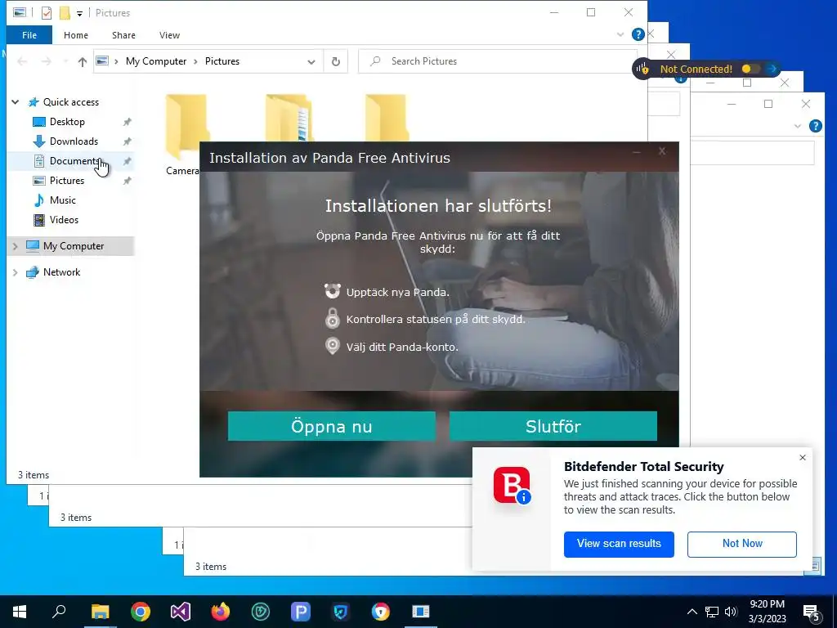The height and width of the screenshot is (628, 837).
Task: Click the Back navigation arrow
Action: (22, 61)
